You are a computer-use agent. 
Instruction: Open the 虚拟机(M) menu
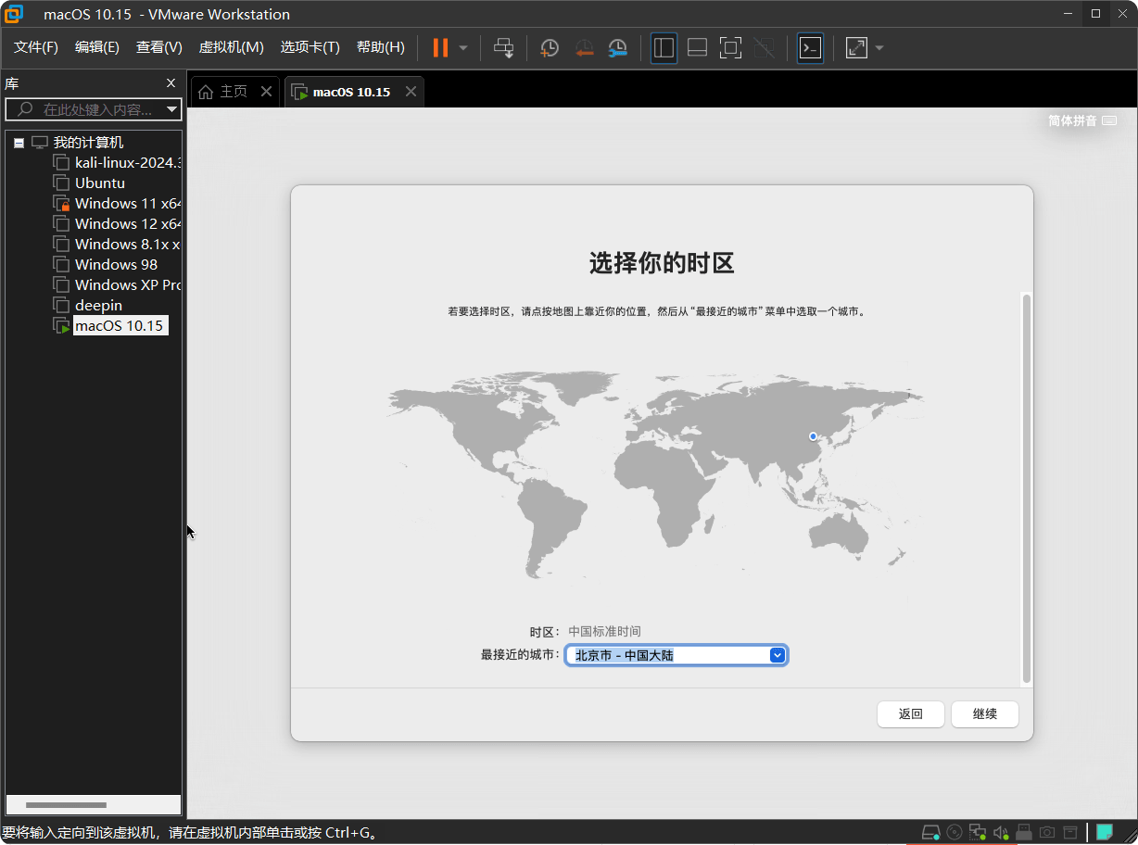coord(232,47)
